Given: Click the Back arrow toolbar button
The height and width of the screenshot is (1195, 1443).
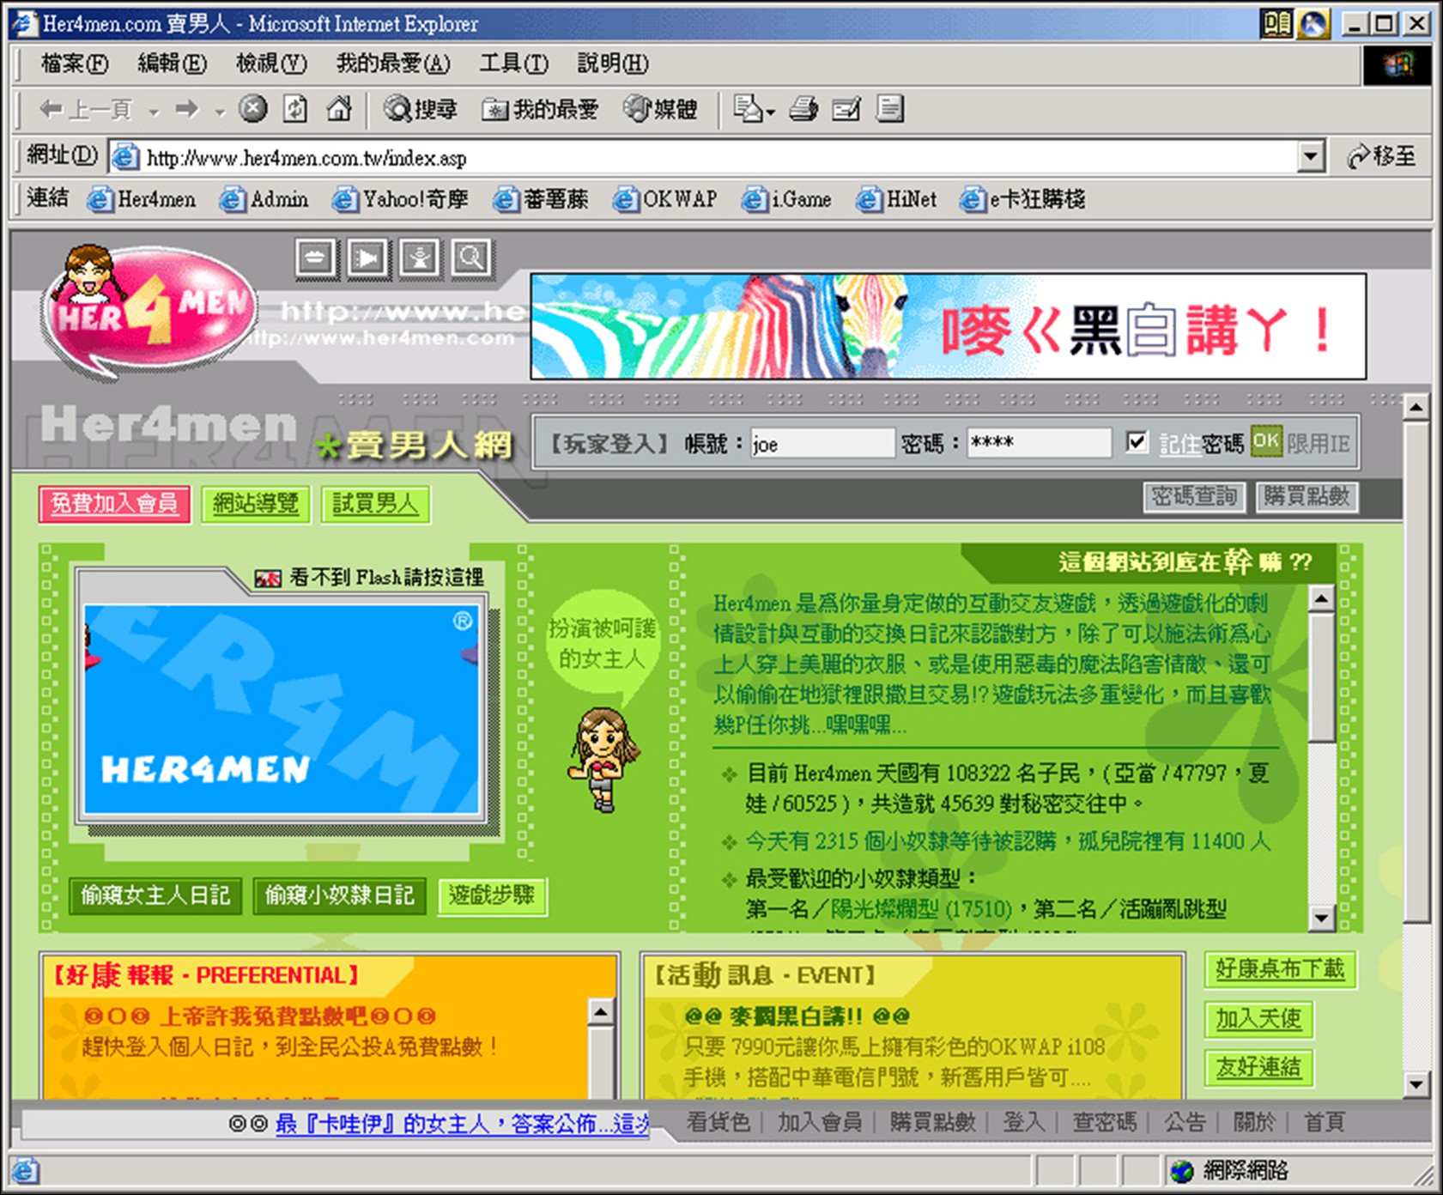Looking at the screenshot, I should 85,110.
